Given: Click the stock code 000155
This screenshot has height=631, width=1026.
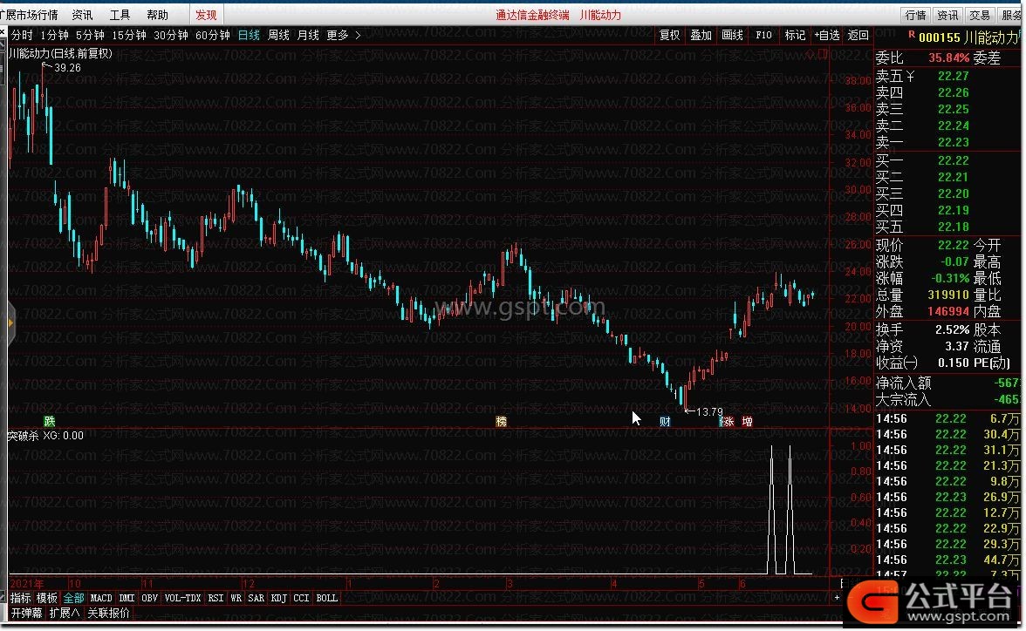Looking at the screenshot, I should 939,38.
